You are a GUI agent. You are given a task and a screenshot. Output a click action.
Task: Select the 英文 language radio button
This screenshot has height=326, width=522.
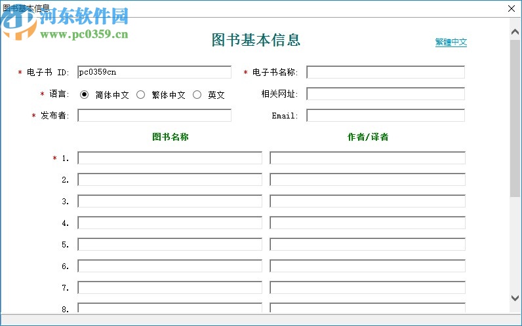tap(197, 95)
